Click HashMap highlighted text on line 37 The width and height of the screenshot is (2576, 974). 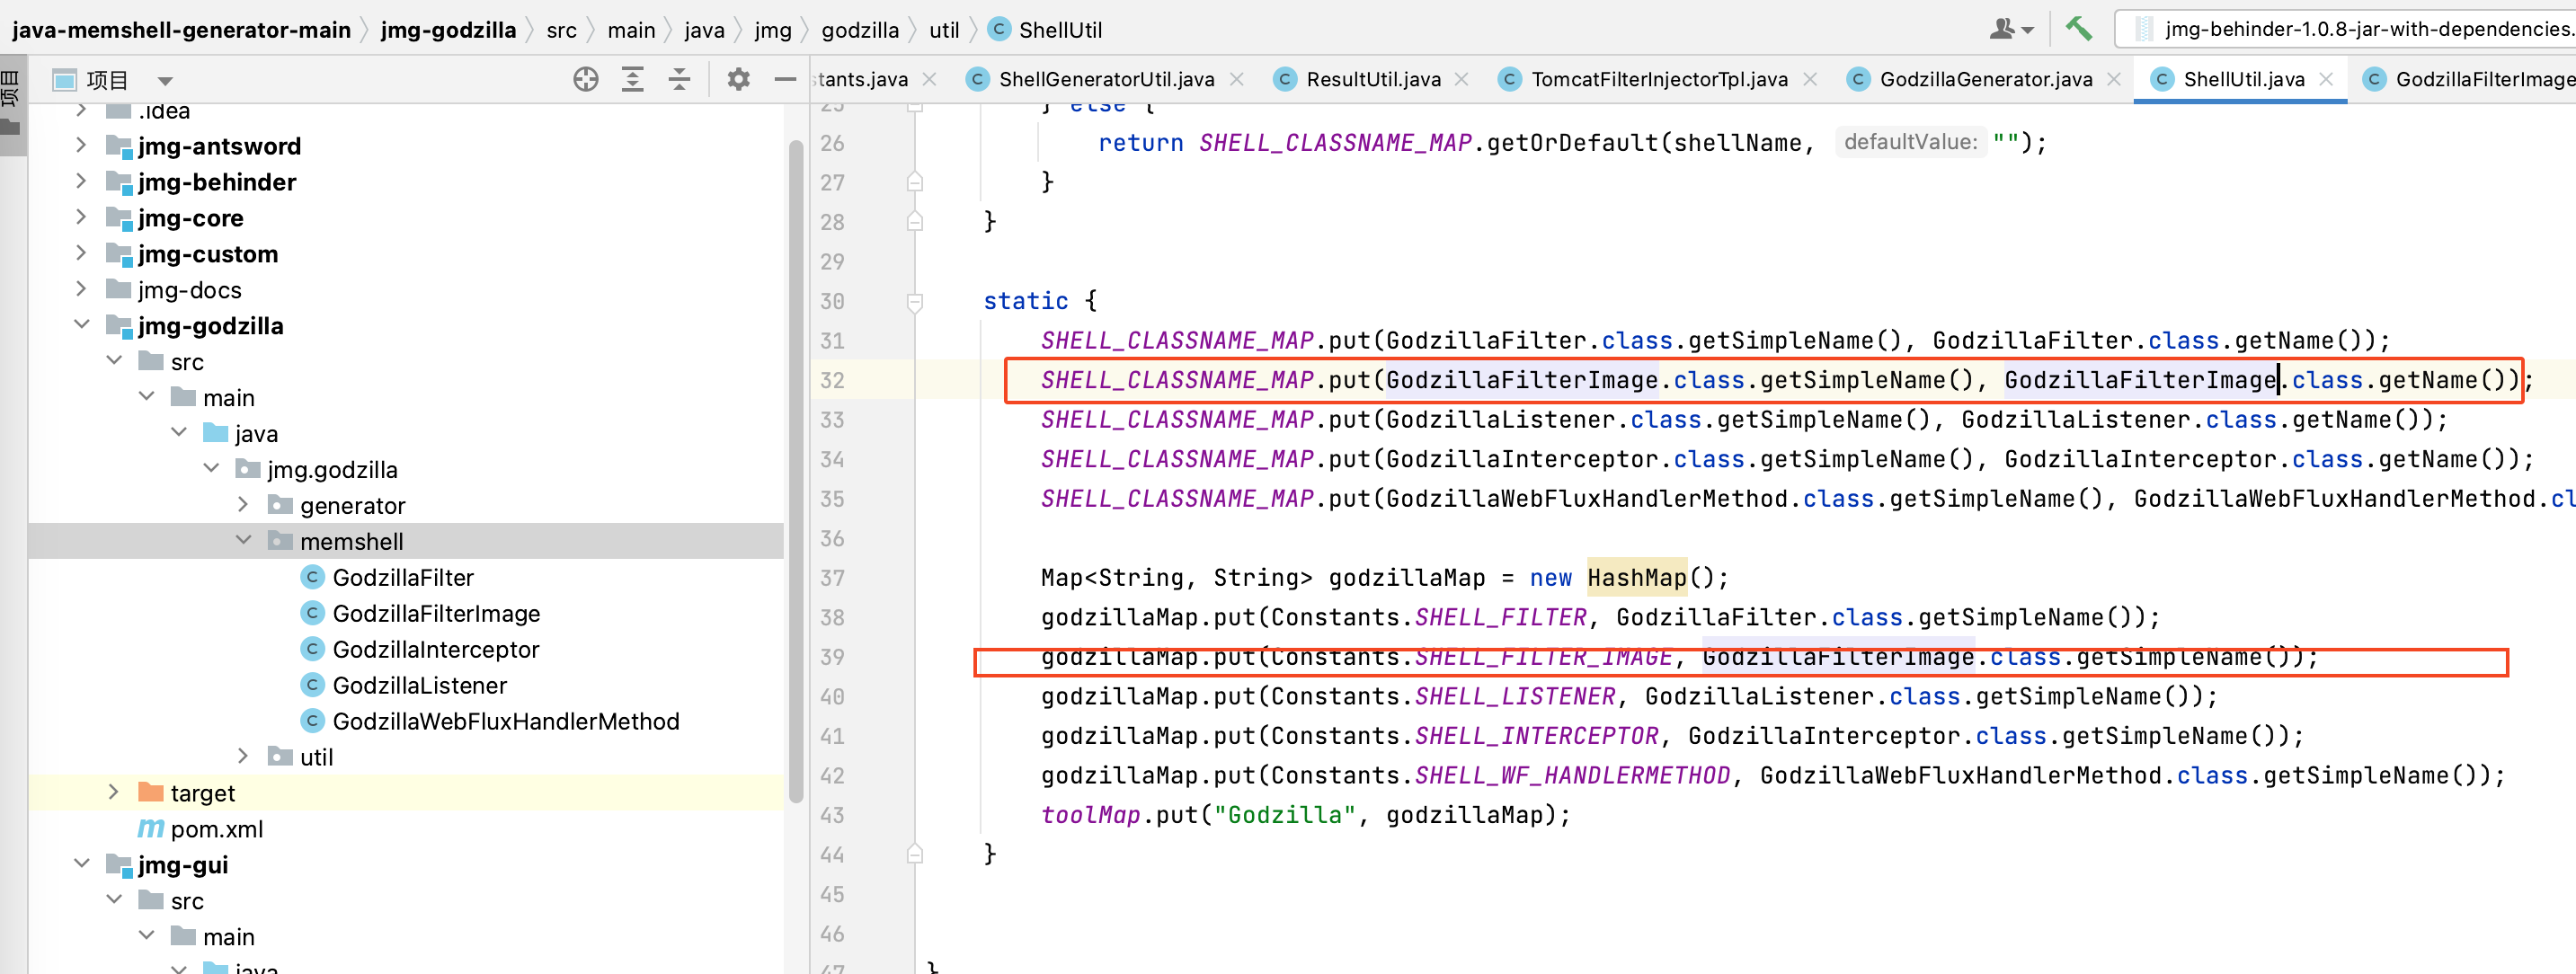pos(1637,578)
